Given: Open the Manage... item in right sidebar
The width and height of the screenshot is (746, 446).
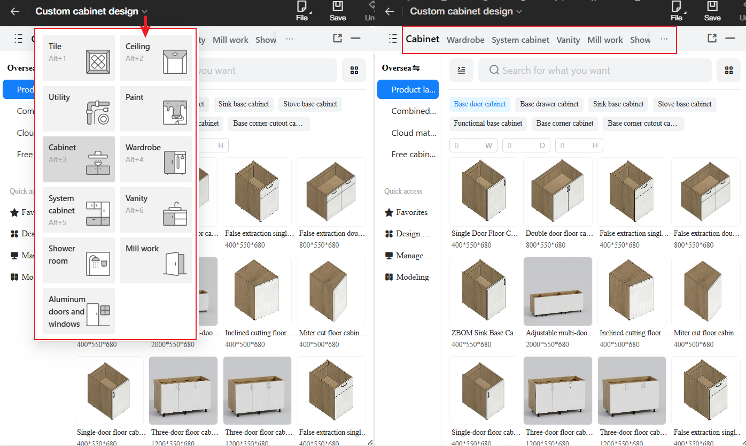Looking at the screenshot, I should (408, 256).
